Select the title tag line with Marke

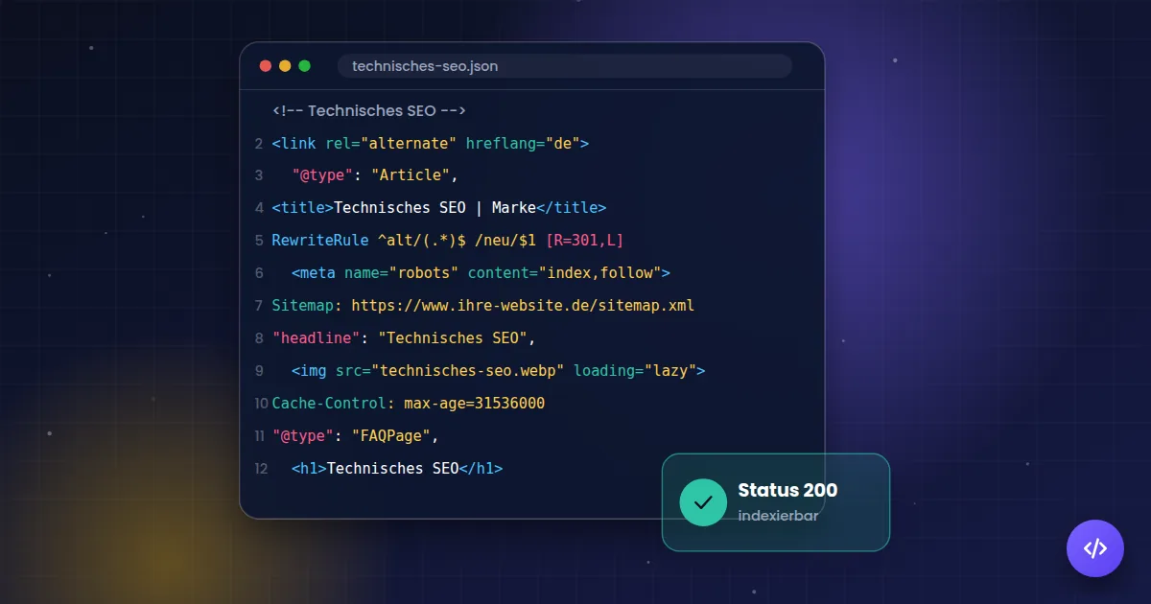439,208
